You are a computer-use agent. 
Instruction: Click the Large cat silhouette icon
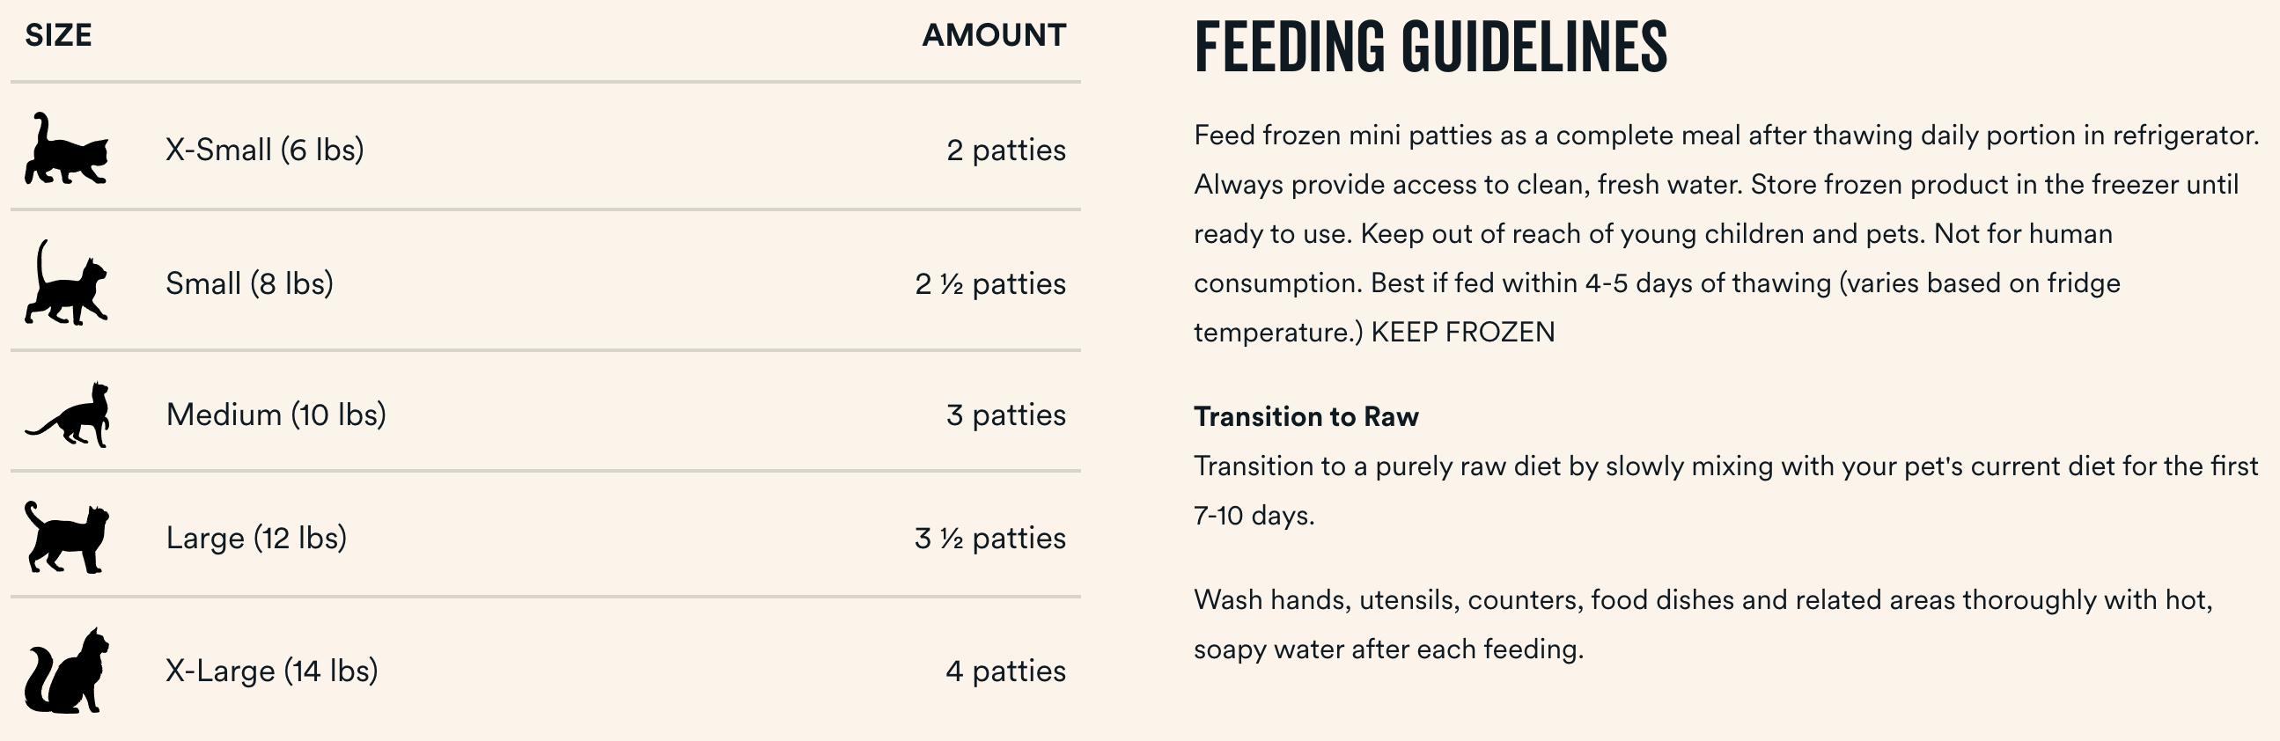67,537
